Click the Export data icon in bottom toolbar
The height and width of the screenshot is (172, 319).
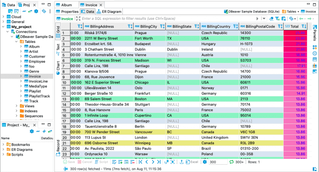coord(182,162)
